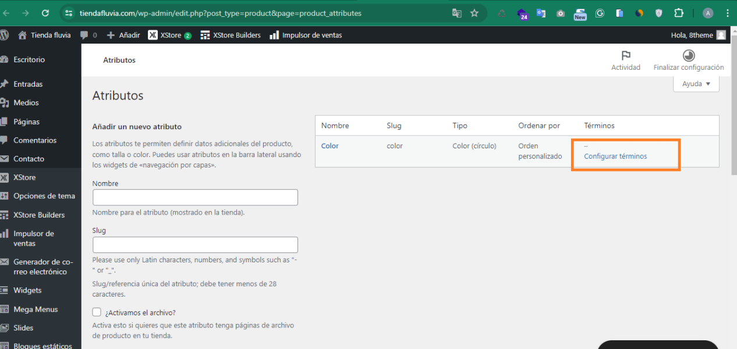Click the Slug column header
This screenshot has height=349, width=737.
pyautogui.click(x=394, y=126)
